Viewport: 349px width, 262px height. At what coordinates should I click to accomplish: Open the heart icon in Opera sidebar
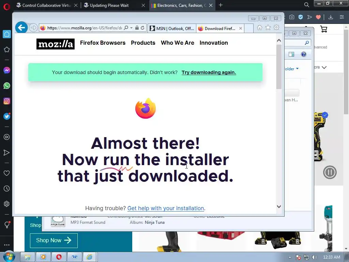coord(7,173)
